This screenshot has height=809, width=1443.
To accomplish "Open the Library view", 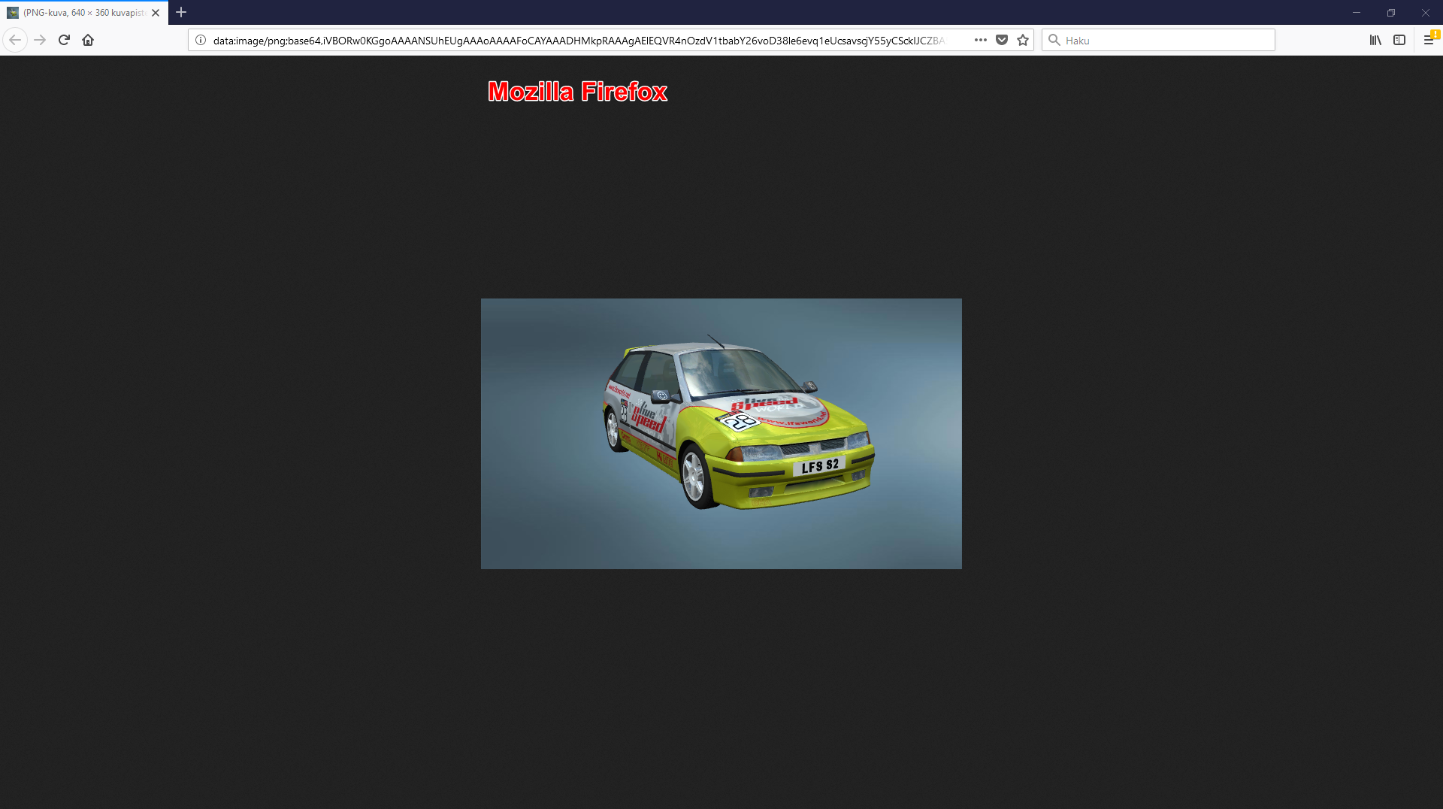I will [1375, 40].
